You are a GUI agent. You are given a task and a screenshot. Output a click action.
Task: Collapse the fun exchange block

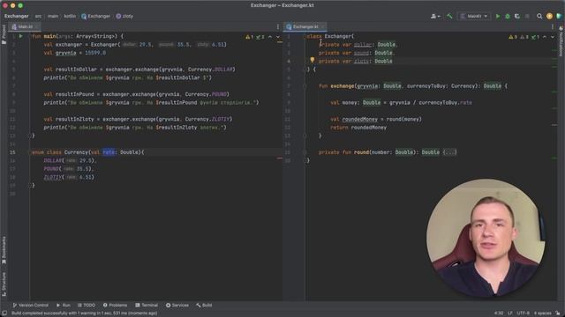click(x=305, y=86)
